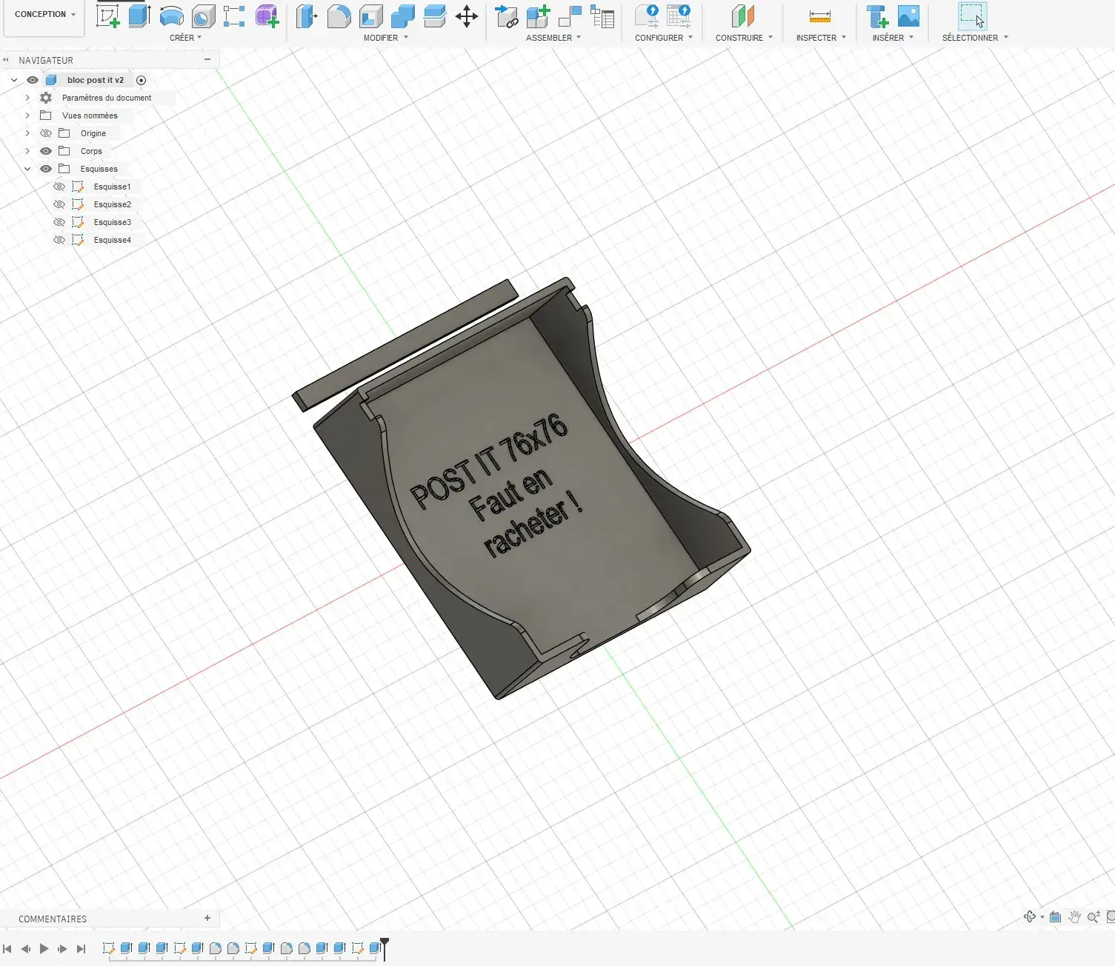
Task: Show the Origine folder via eye icon
Action: [x=46, y=133]
